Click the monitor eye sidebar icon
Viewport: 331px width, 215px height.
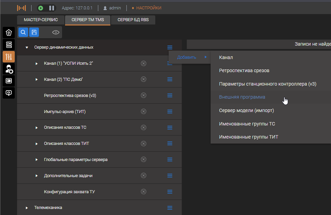coord(9,93)
